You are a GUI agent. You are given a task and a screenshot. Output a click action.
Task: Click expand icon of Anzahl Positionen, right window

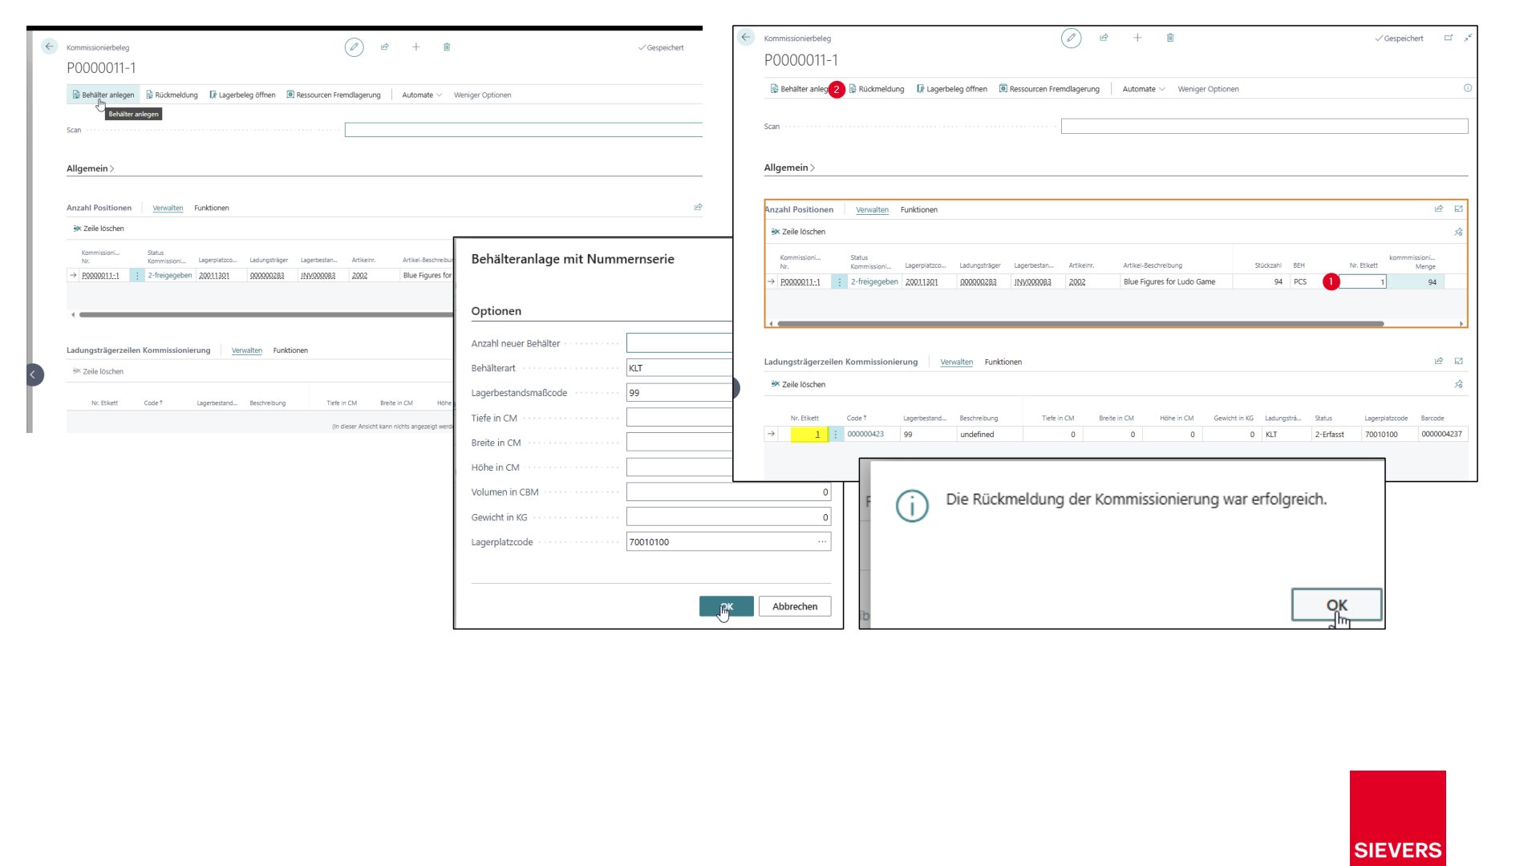coord(1458,209)
